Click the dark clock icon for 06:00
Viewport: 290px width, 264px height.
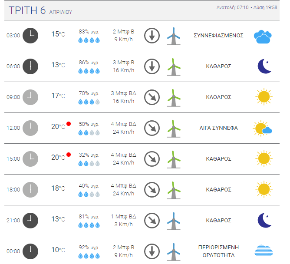(x=30, y=66)
